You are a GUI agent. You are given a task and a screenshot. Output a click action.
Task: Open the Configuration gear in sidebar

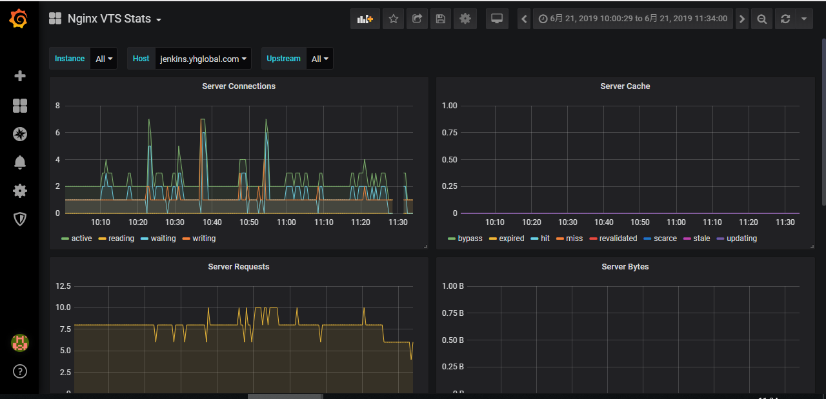click(x=20, y=191)
